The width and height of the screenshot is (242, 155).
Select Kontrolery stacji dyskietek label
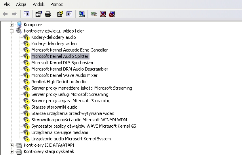point(49,151)
